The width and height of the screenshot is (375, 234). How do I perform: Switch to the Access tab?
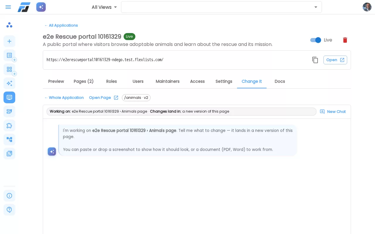[x=197, y=81]
